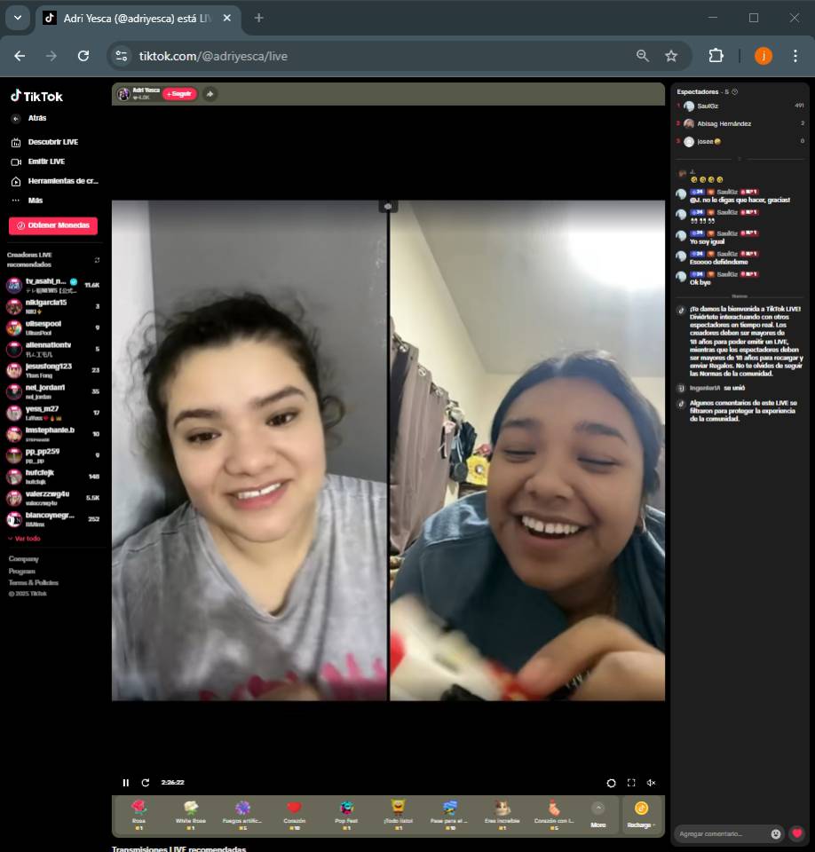Viewport: 815px width, 852px height.
Task: Reload the live stream with the refresh icon
Action: 146,783
